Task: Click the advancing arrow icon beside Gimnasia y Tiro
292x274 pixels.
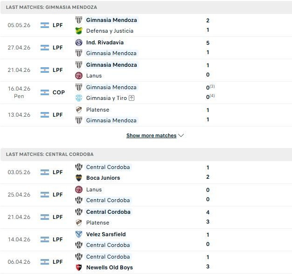Action: [x=132, y=98]
